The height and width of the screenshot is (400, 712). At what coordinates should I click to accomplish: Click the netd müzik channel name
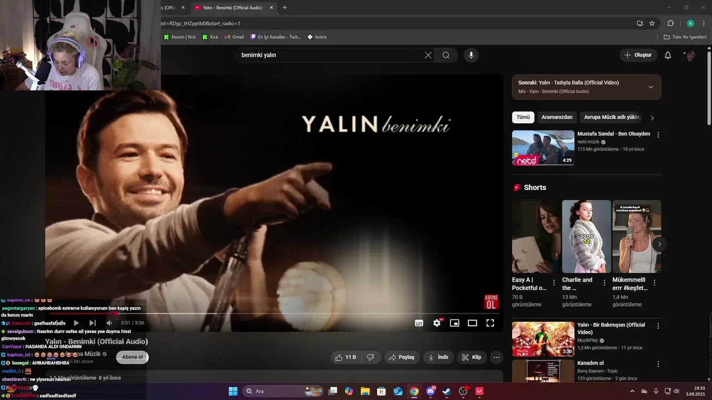[588, 142]
